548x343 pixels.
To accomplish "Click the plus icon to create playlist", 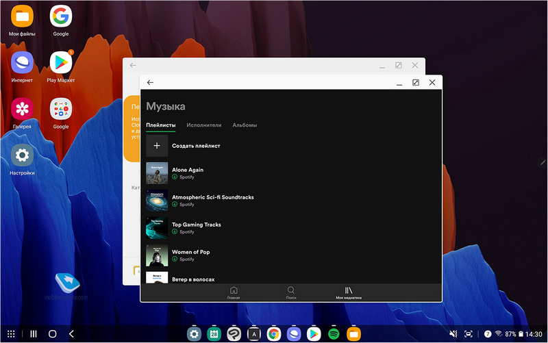I will (x=157, y=146).
